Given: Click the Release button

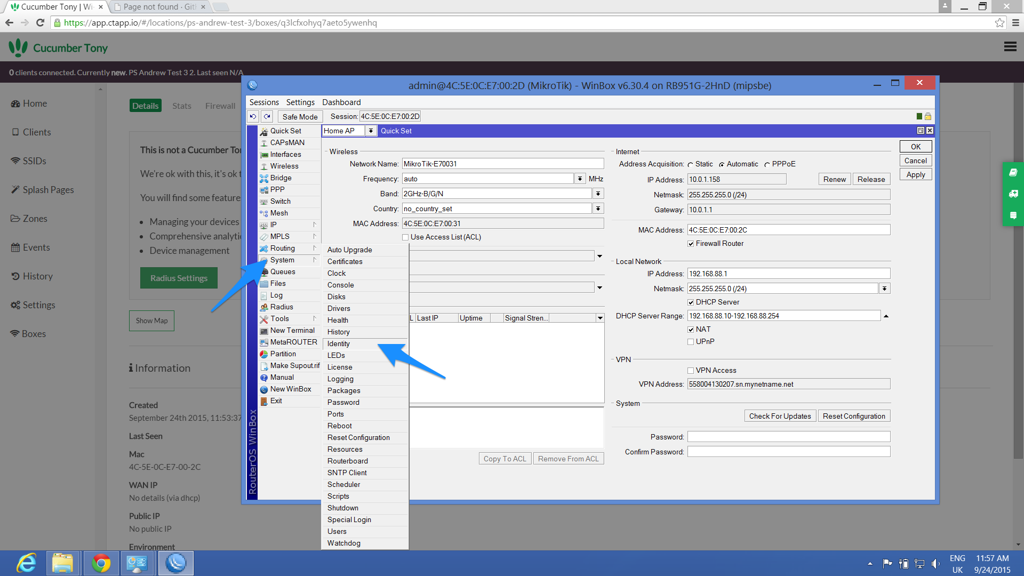Looking at the screenshot, I should 871,179.
